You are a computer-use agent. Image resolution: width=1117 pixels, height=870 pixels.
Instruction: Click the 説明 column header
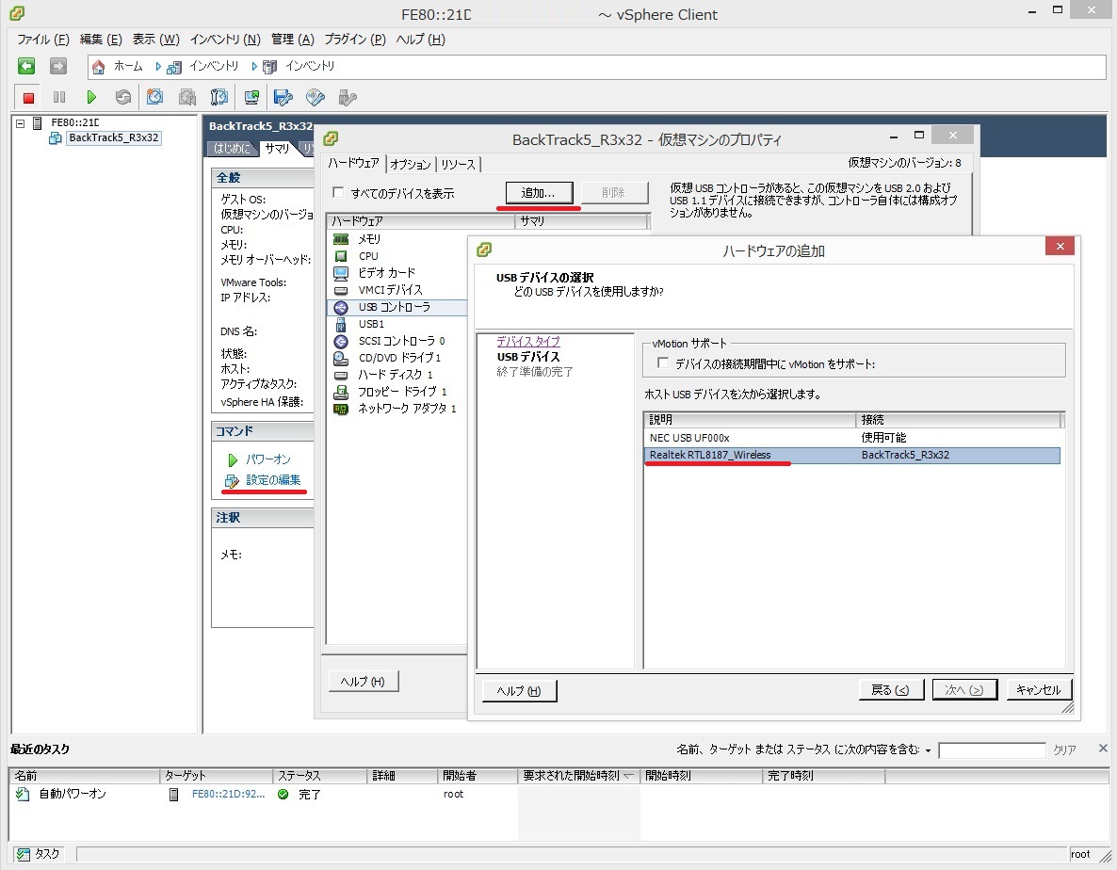click(x=750, y=420)
